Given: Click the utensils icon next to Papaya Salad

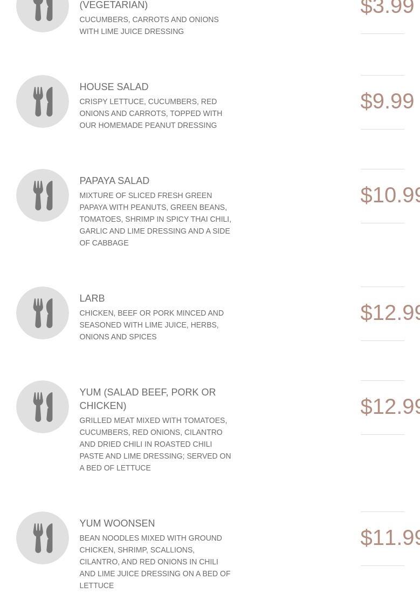Looking at the screenshot, I should click(43, 195).
